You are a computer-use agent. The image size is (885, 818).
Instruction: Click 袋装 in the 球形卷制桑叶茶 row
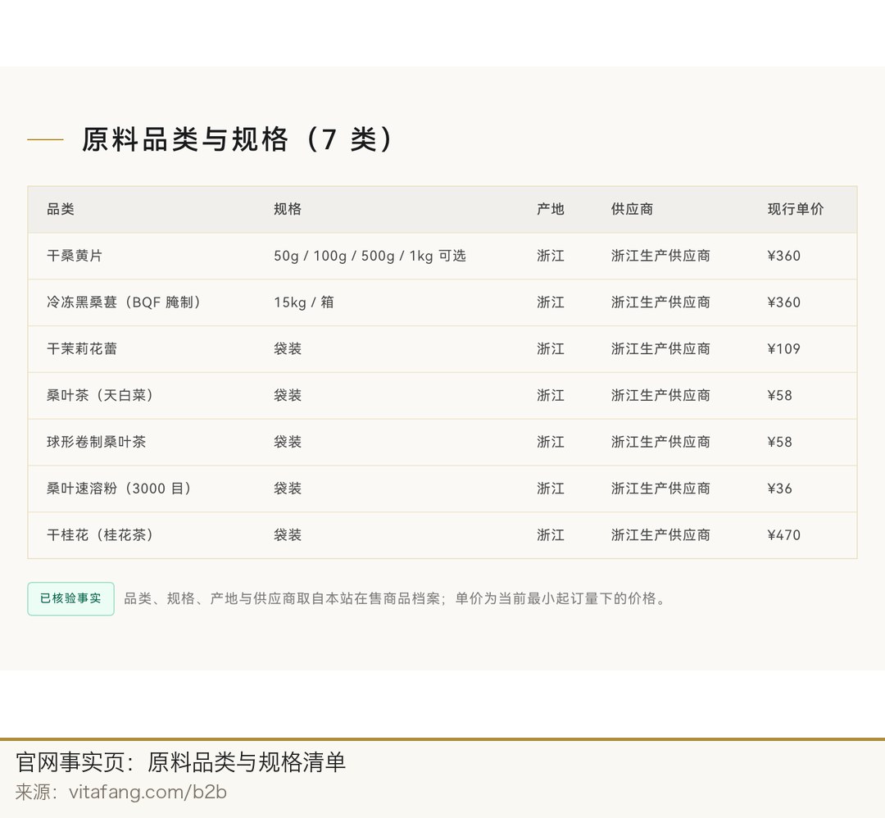coord(288,442)
